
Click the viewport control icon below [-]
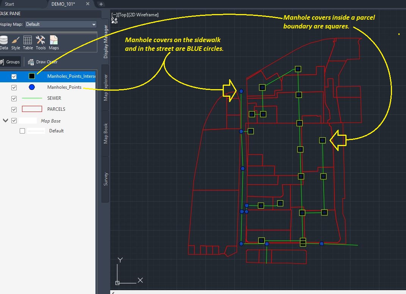[x=114, y=21]
